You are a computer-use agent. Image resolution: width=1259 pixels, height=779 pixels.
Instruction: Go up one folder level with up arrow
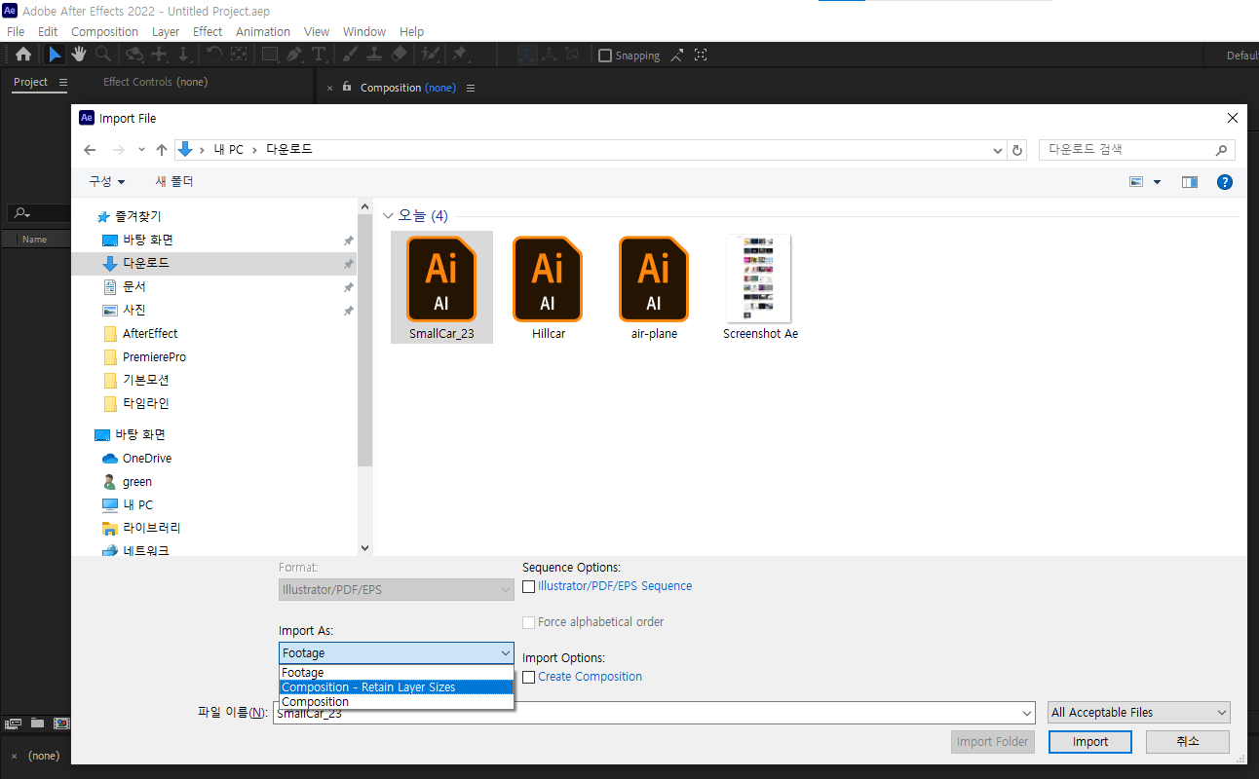(x=162, y=150)
